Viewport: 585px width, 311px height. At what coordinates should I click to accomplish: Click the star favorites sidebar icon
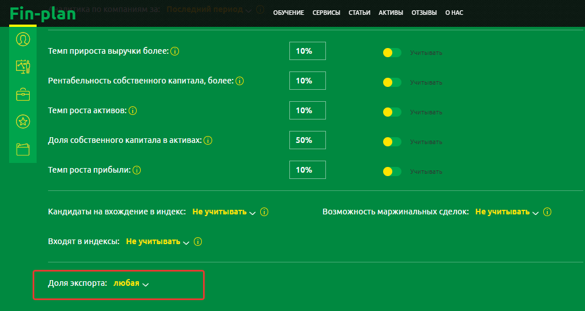click(x=23, y=121)
